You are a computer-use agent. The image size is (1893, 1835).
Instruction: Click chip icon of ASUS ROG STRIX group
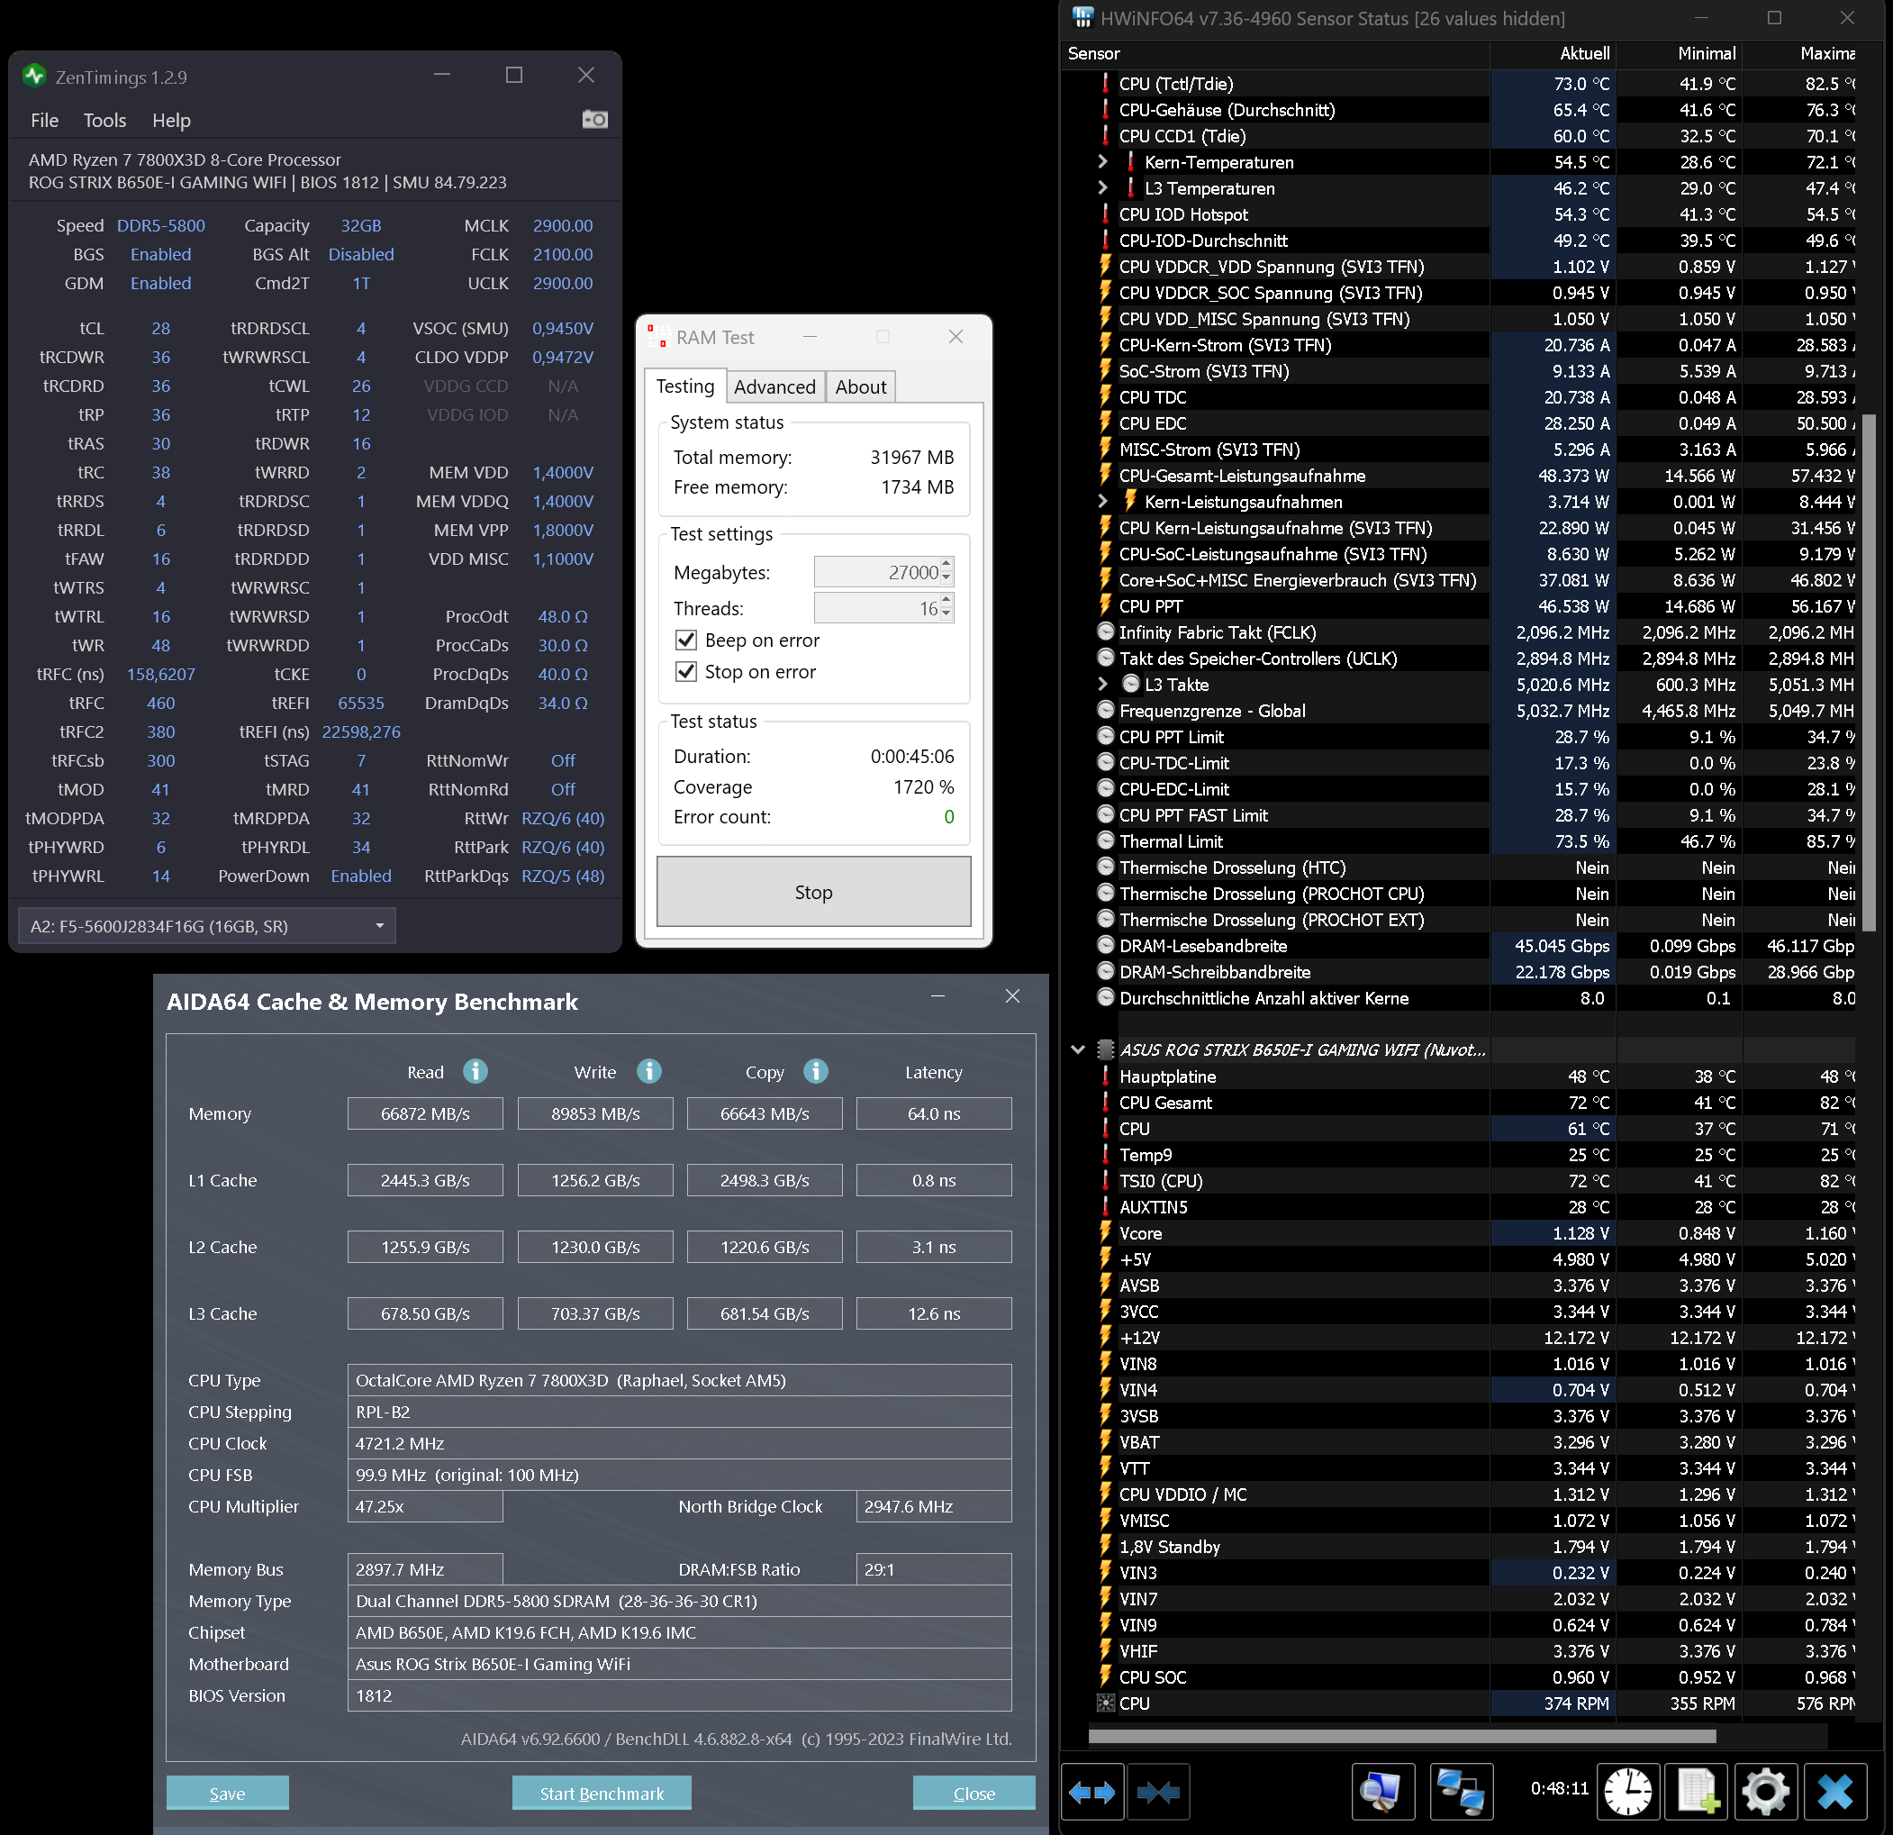click(1106, 1049)
